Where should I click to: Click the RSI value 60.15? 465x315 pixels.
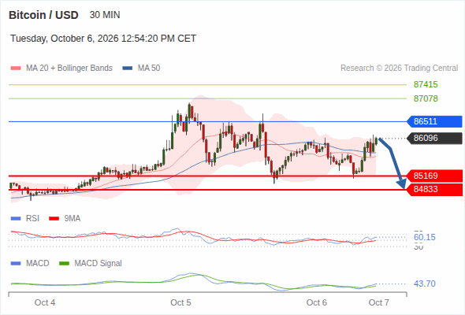(x=425, y=237)
